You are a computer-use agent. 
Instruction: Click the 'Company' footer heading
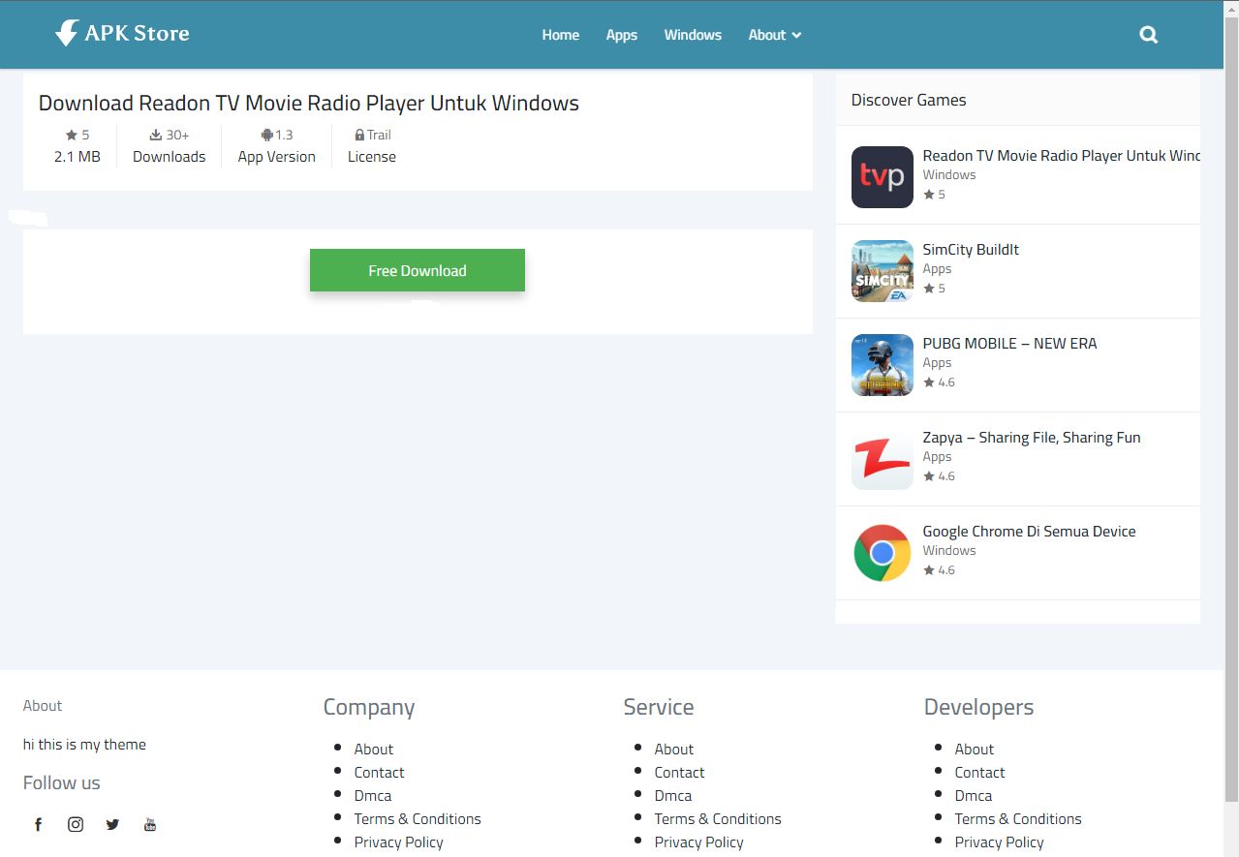tap(369, 708)
